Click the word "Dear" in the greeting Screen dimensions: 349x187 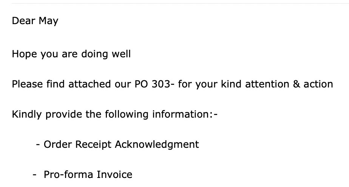coord(23,21)
